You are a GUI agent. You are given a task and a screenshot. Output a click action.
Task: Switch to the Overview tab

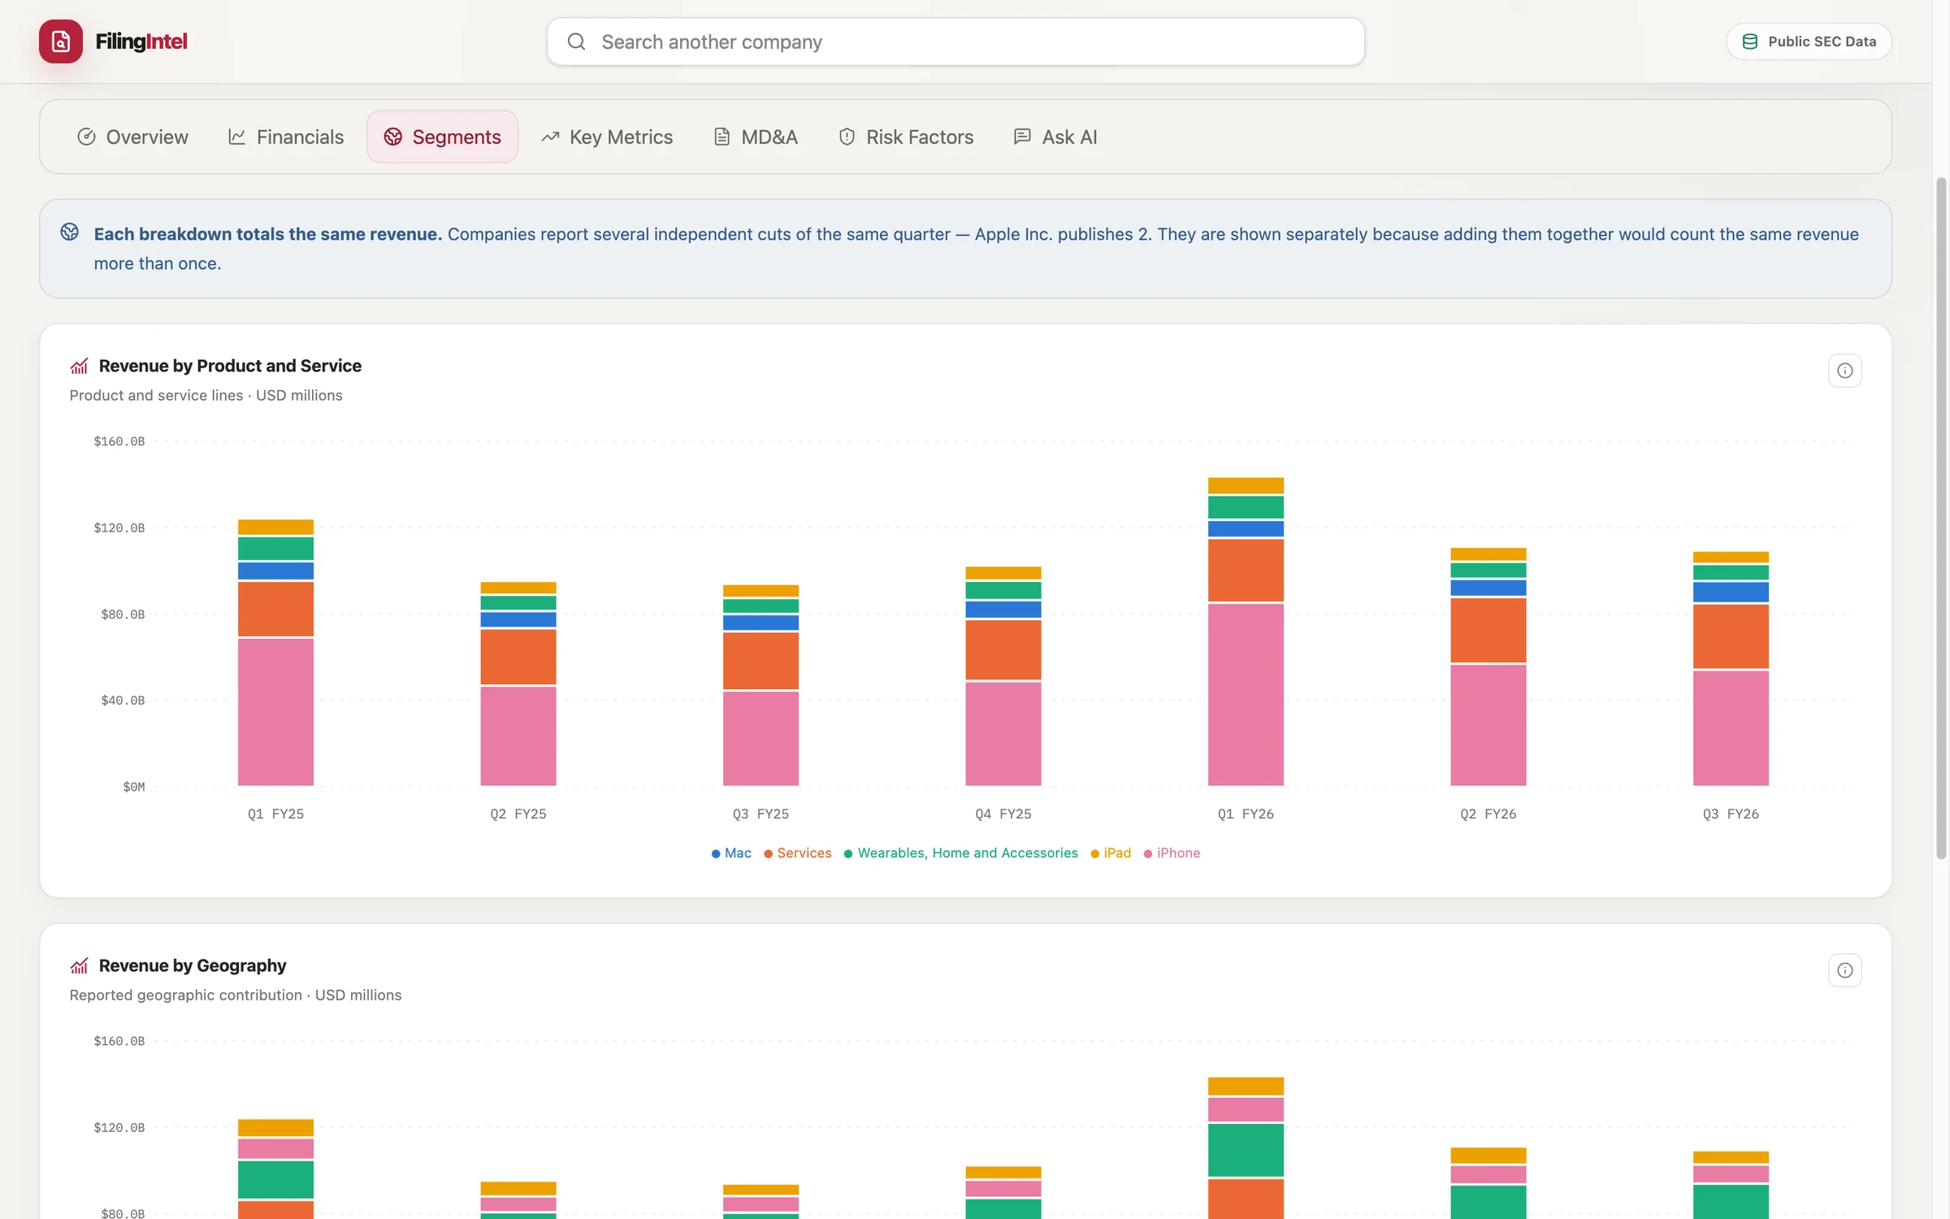tap(132, 137)
